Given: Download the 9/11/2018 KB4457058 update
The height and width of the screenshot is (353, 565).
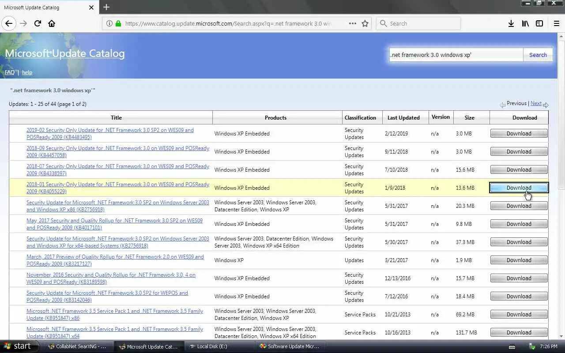Looking at the screenshot, I should coord(519,152).
